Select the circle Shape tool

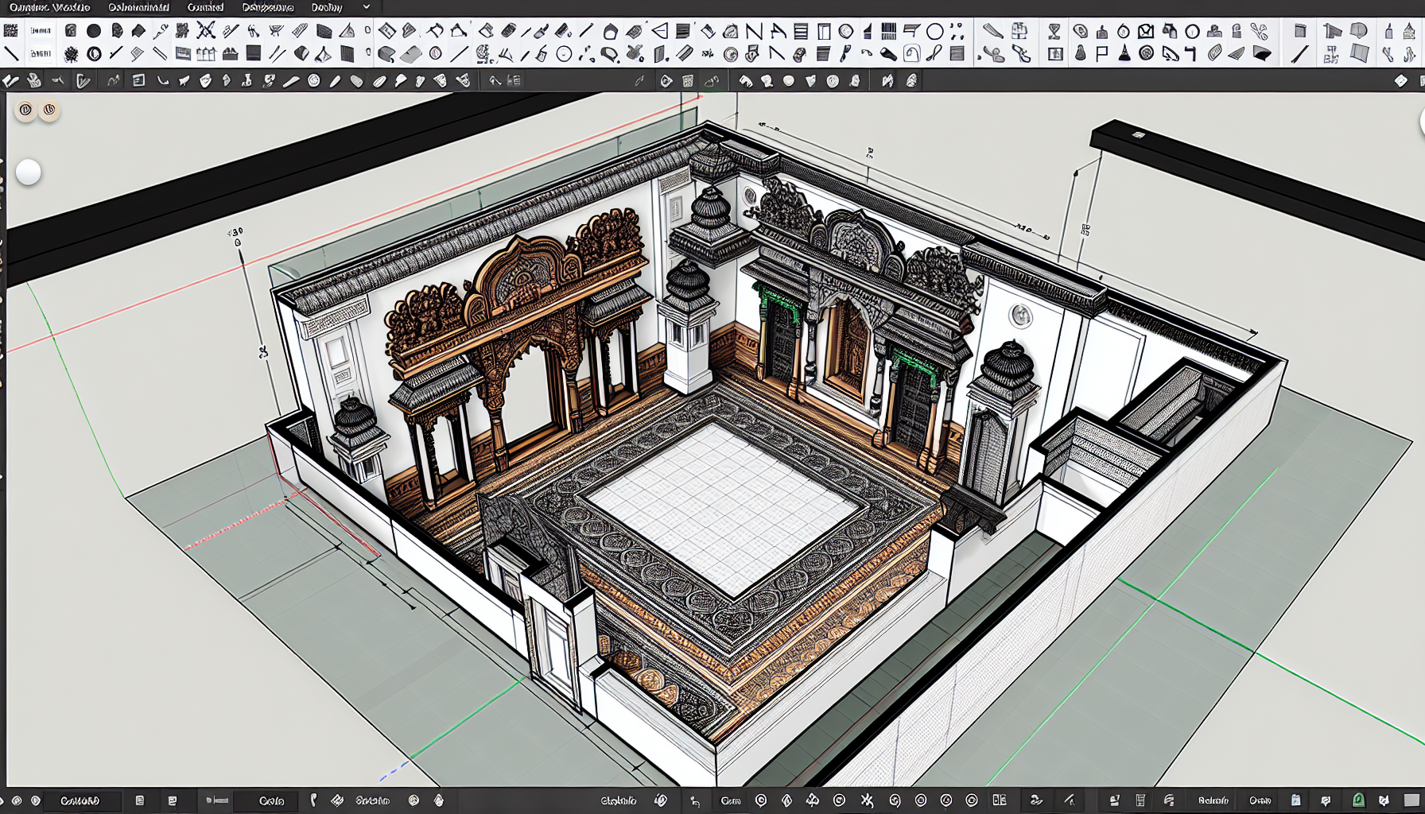935,30
